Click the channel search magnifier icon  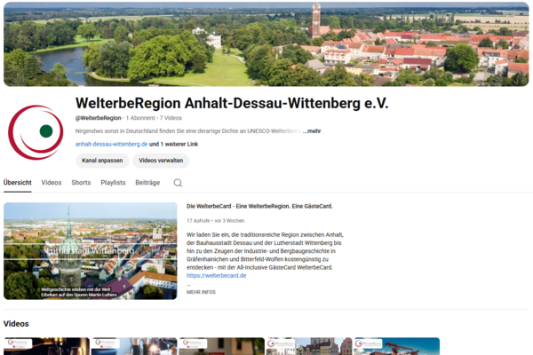[x=178, y=183]
